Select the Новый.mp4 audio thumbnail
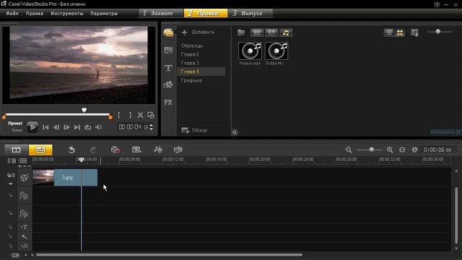The width and height of the screenshot is (462, 260). tap(250, 51)
